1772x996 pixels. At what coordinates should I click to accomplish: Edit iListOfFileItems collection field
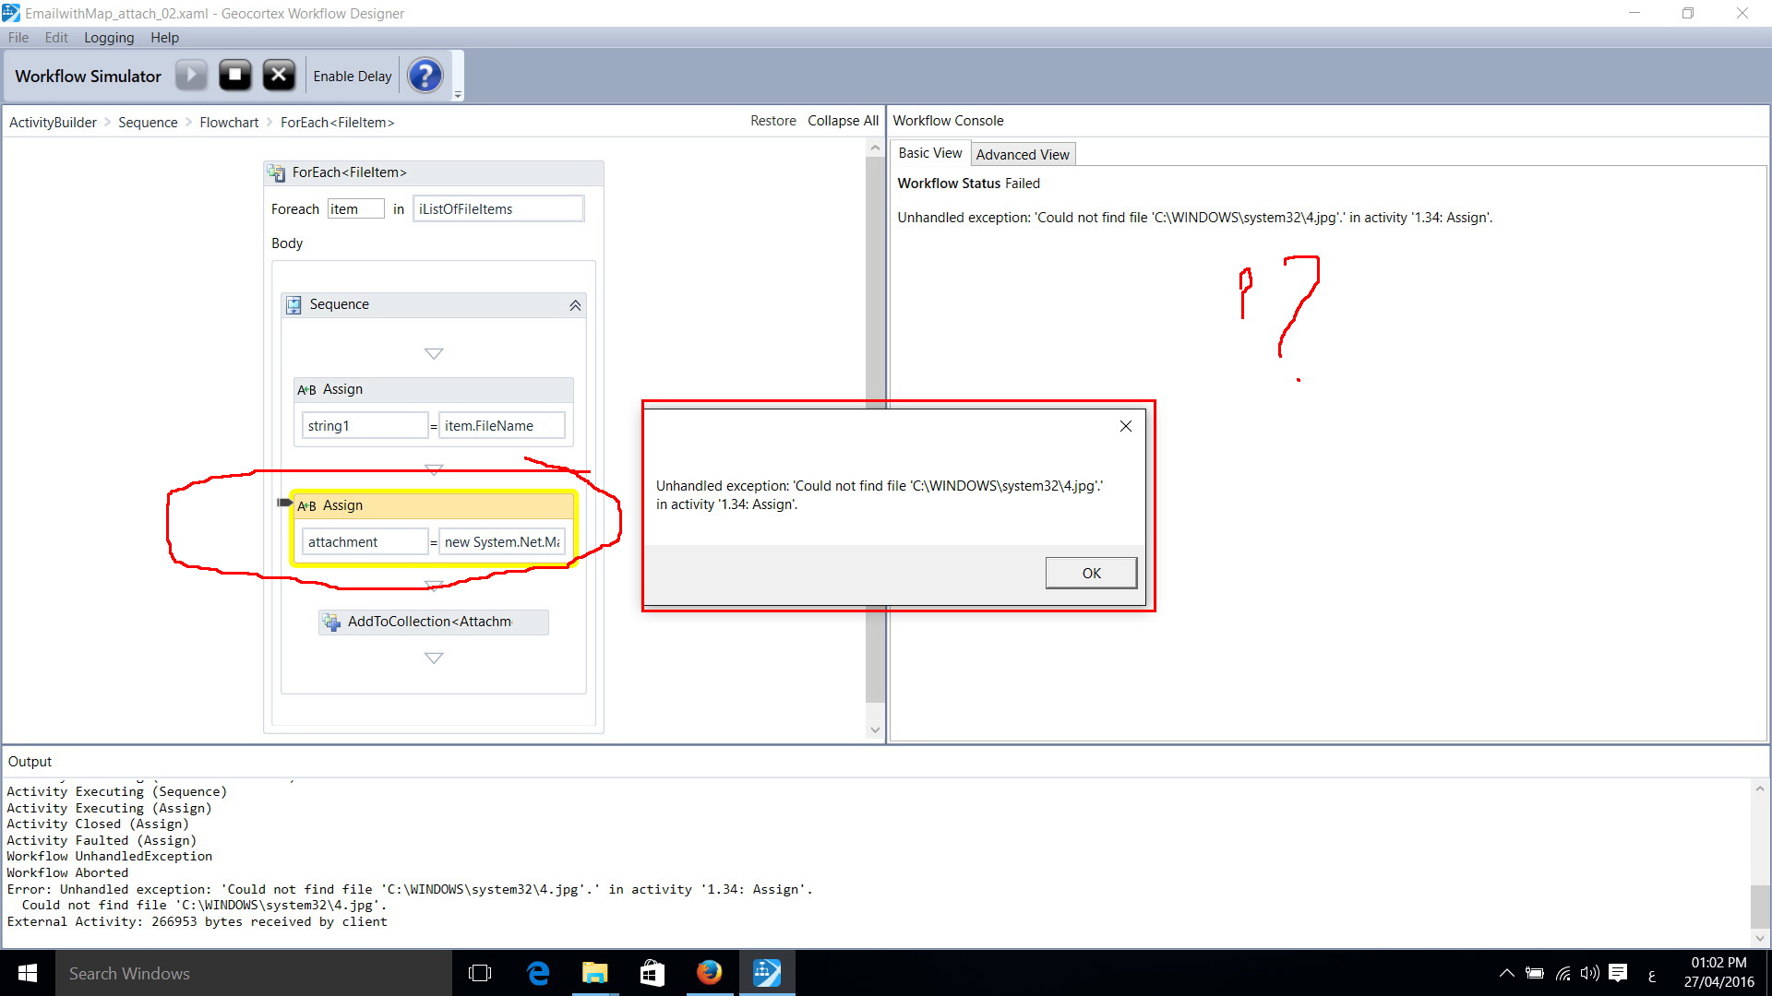point(498,209)
